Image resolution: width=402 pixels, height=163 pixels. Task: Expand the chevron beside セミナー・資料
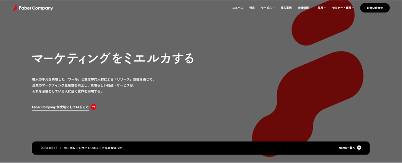pos(353,8)
